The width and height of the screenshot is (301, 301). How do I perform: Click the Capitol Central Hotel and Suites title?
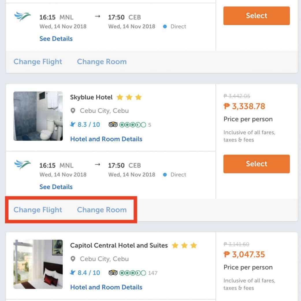click(x=119, y=246)
